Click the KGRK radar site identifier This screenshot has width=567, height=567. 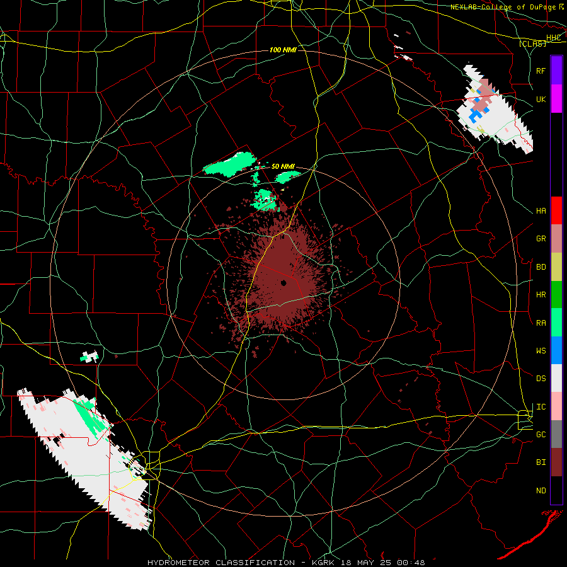point(324,563)
